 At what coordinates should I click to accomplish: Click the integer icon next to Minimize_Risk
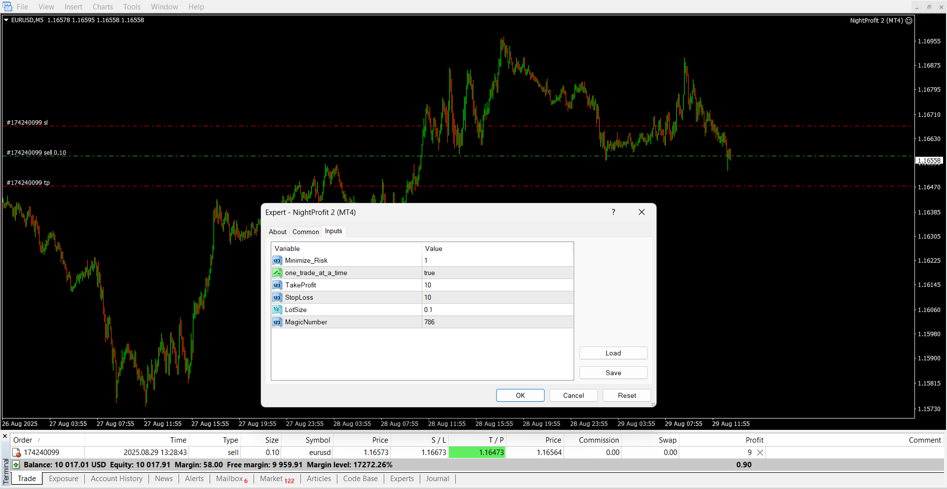point(277,261)
